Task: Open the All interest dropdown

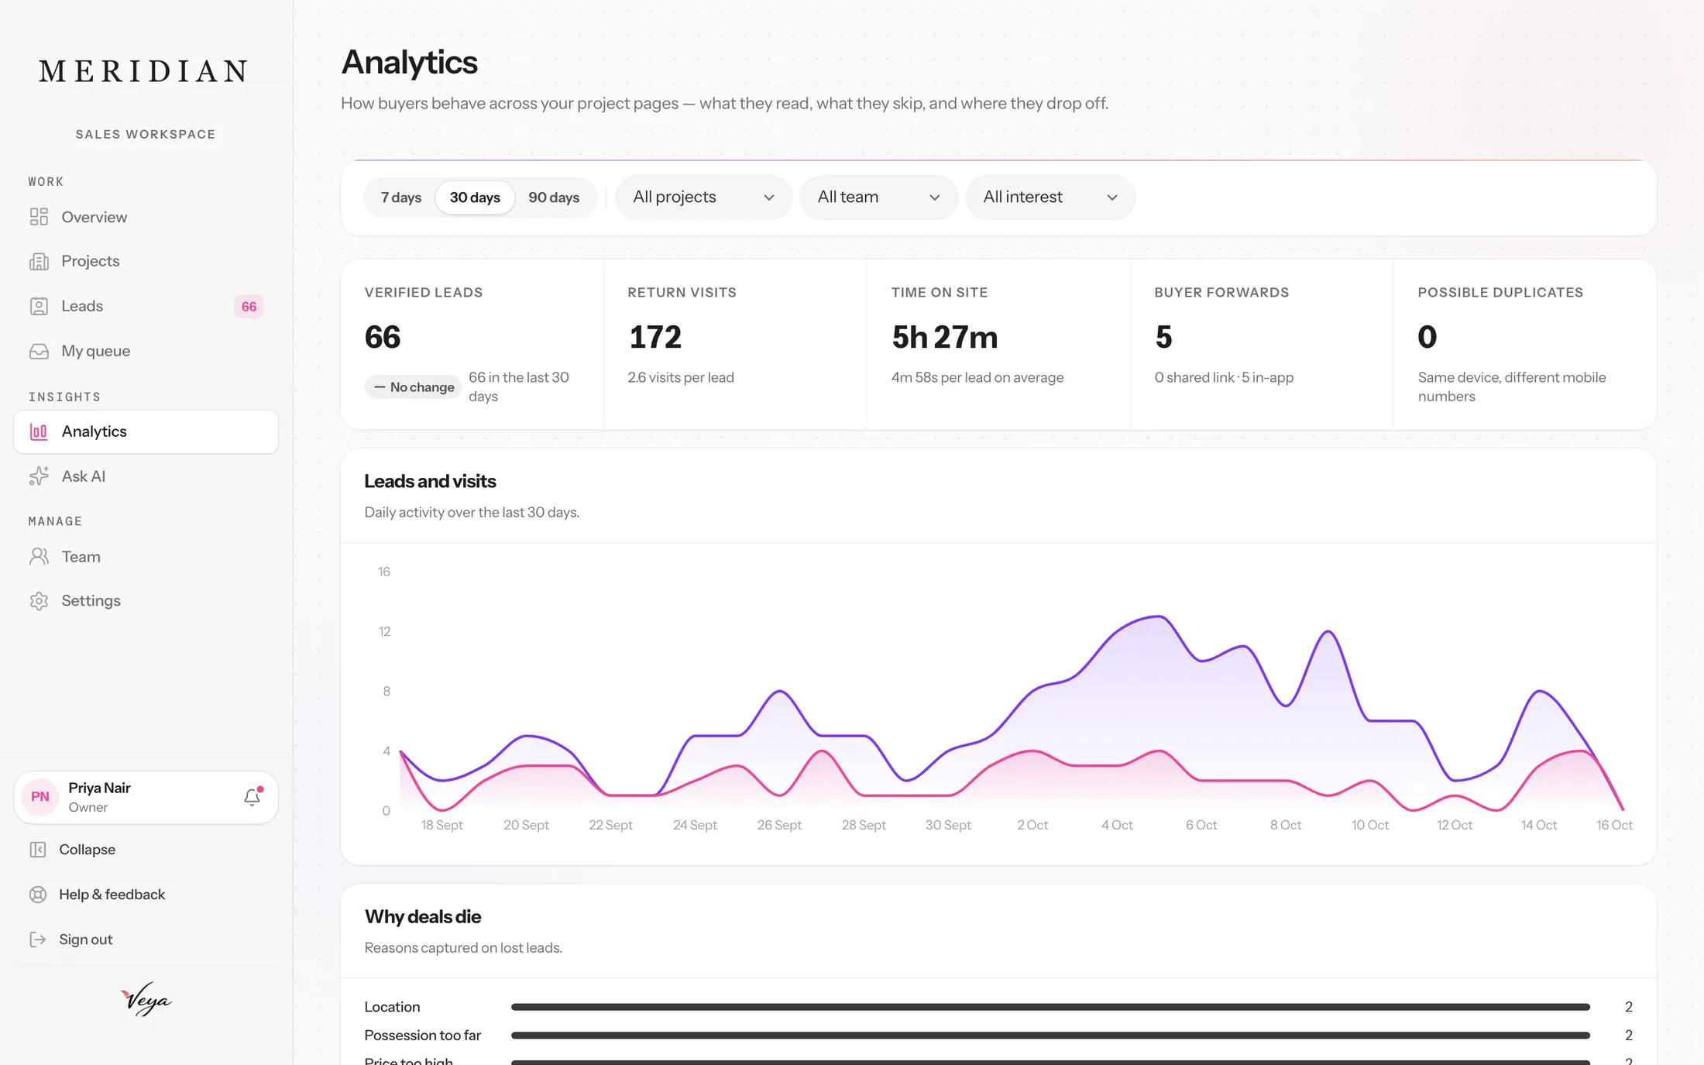Action: [x=1050, y=198]
